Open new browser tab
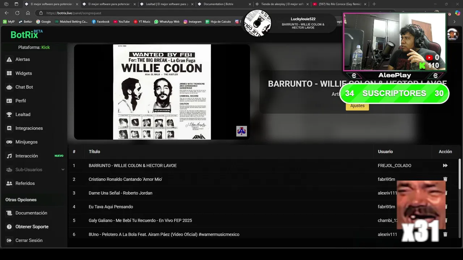This screenshot has height=260, width=463. [x=374, y=4]
